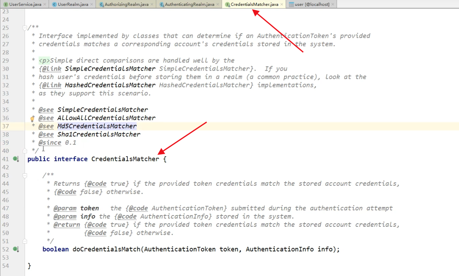Fold the method Javadoc end at line 51
This screenshot has width=459, height=276.
[25, 241]
